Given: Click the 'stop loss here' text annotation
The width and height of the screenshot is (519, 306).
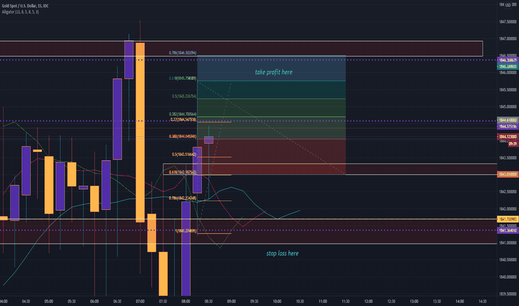Looking at the screenshot, I should click(282, 253).
